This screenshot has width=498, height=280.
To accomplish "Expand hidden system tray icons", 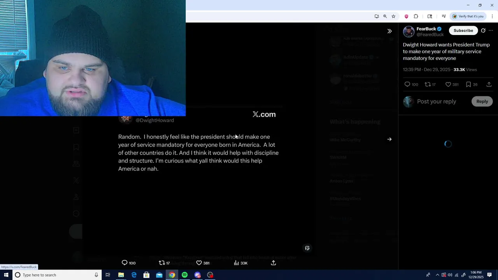I will (x=437, y=275).
